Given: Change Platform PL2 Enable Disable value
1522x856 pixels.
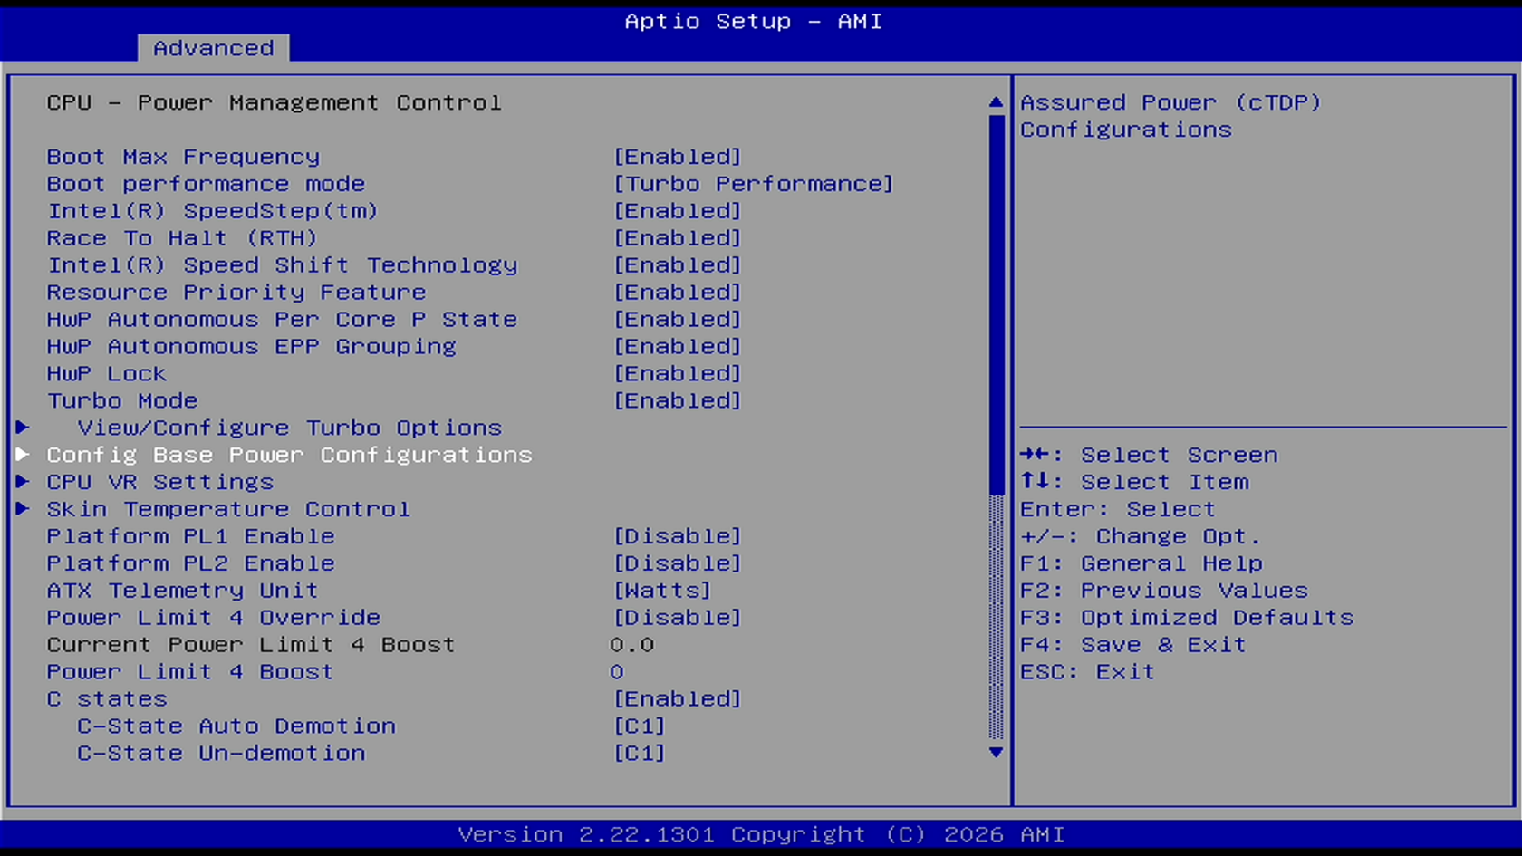Looking at the screenshot, I should point(678,563).
